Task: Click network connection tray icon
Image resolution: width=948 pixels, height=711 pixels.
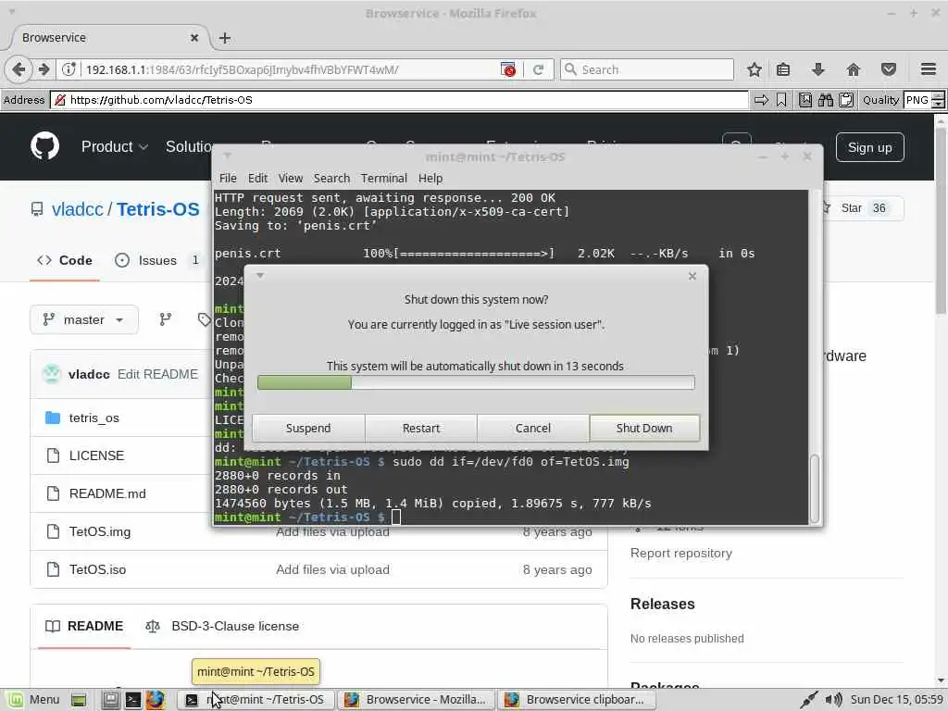Action: click(808, 700)
